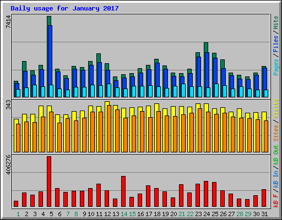Click day label 6 on x-axis
Screen dimensions: 282x220
coord(59,214)
